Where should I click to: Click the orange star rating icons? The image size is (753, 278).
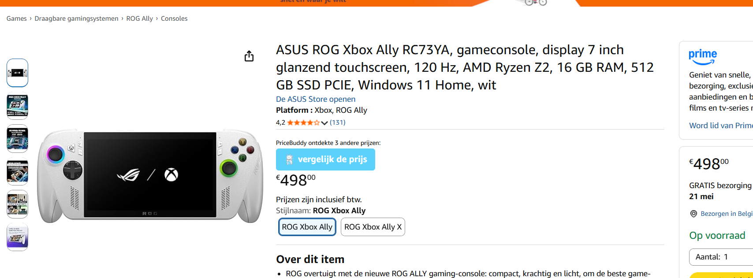(x=303, y=122)
